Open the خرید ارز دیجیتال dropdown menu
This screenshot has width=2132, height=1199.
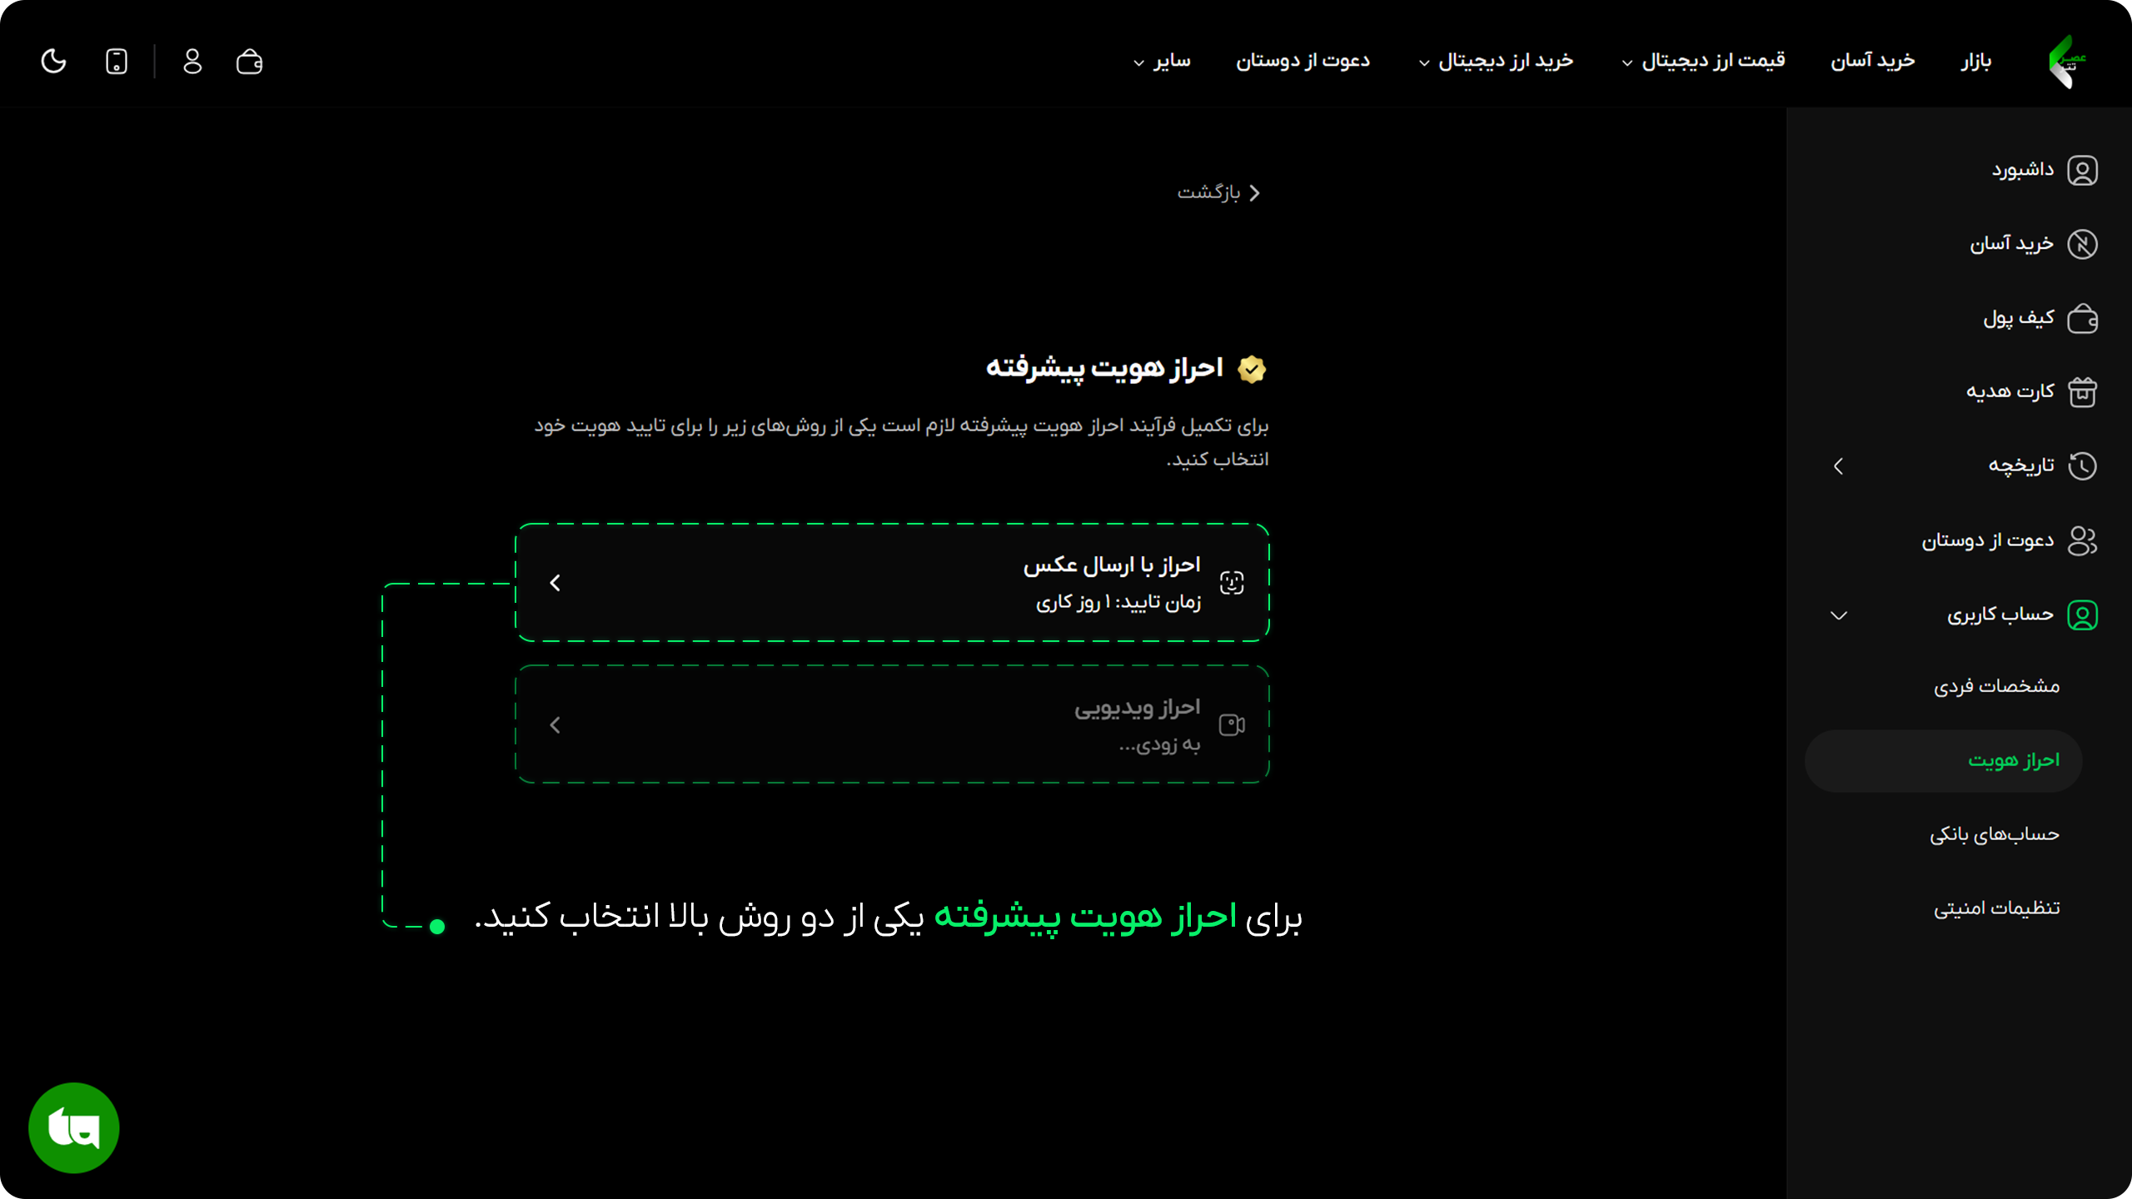click(x=1496, y=61)
